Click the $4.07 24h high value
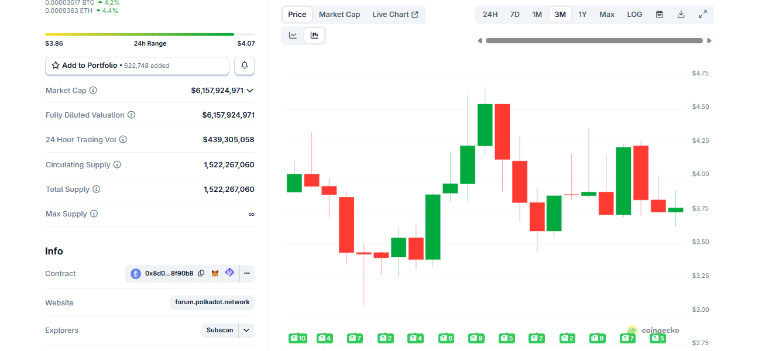The image size is (779, 351). coord(246,43)
